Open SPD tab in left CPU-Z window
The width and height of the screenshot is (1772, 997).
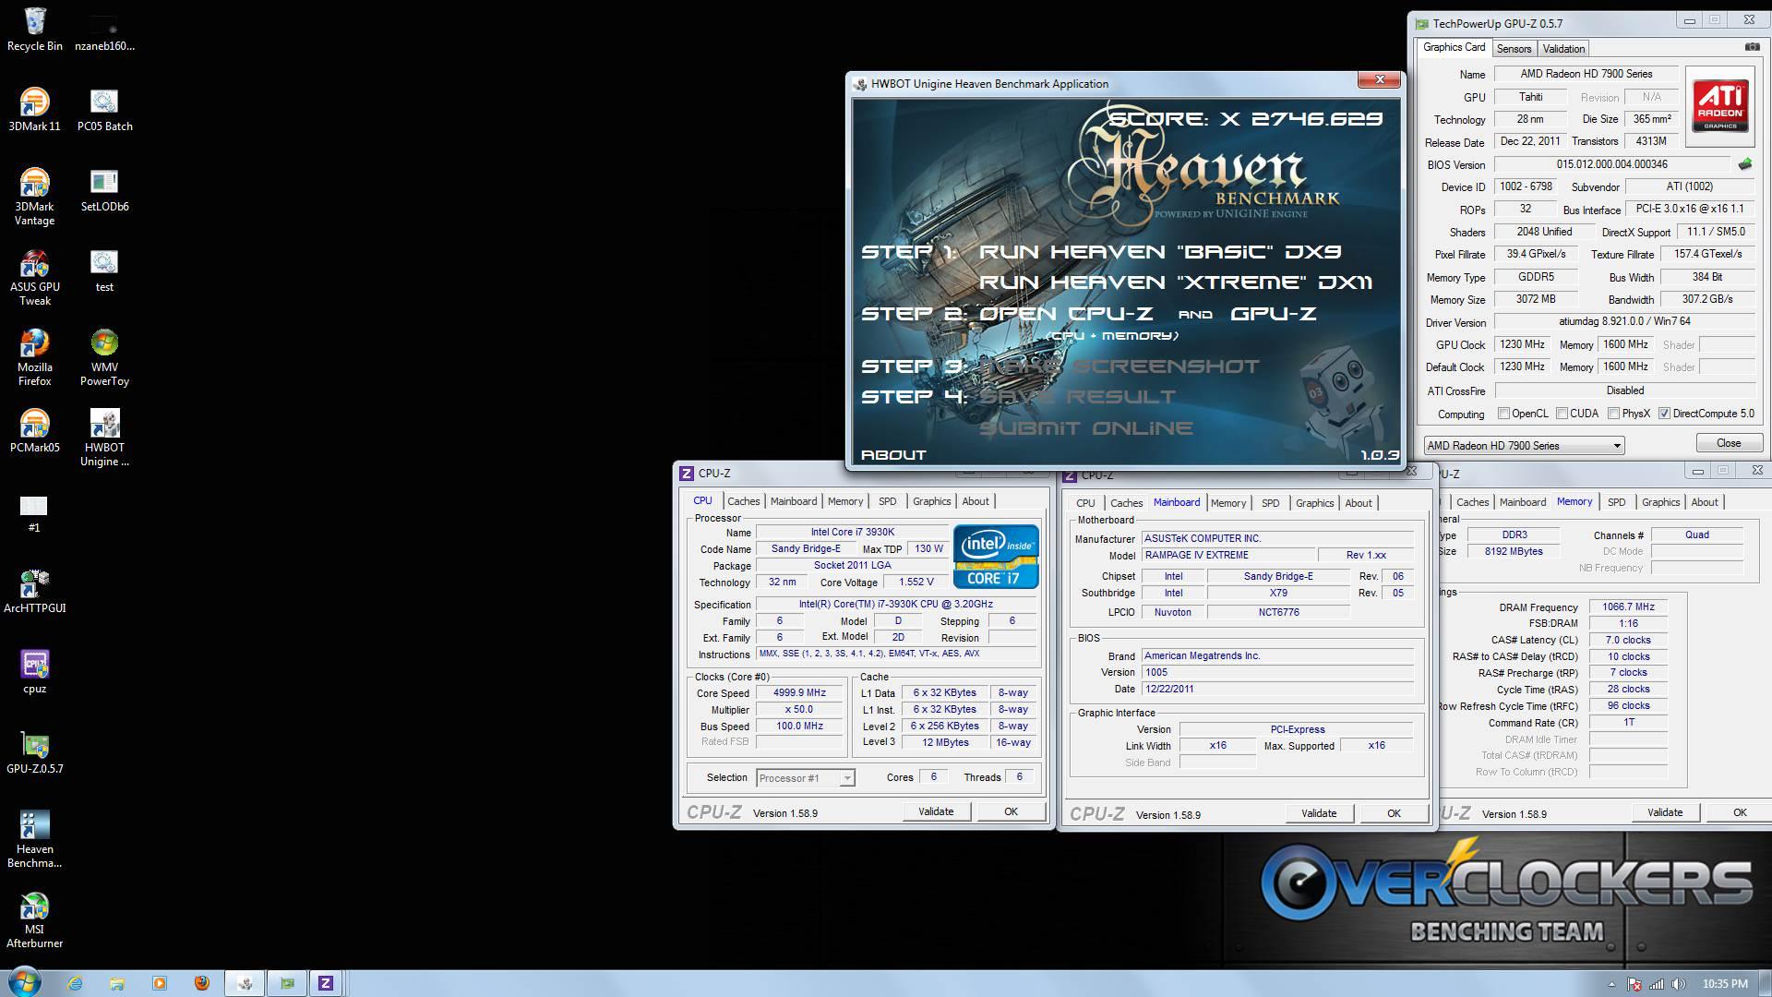tap(887, 501)
